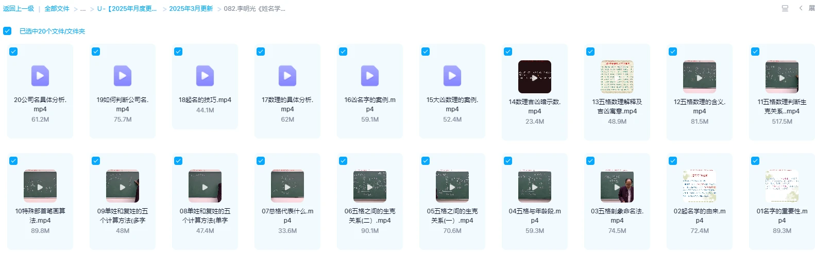The image size is (815, 268).
Task: Open the 2025年3月更新 breadcrumb folder
Action: 191,9
